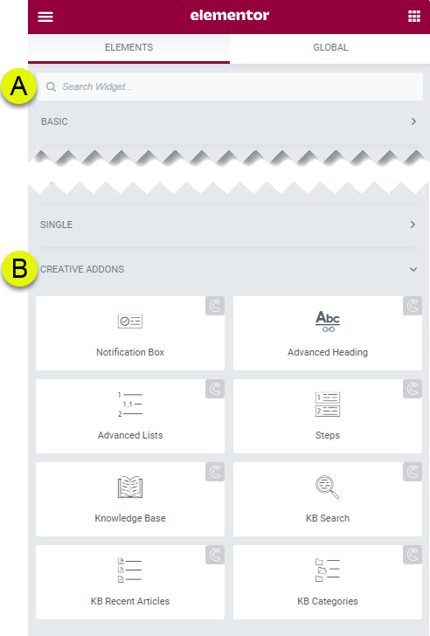The height and width of the screenshot is (636, 430).
Task: Pick the Steps widget
Action: 328,416
